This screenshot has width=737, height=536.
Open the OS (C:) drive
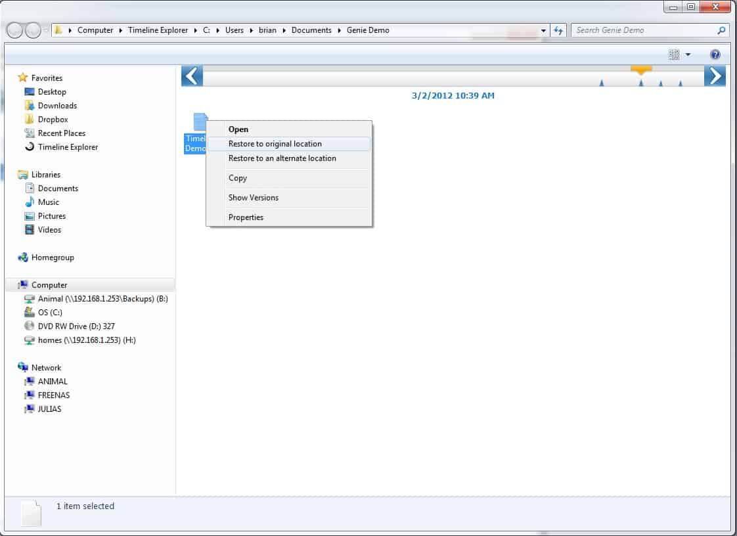tap(49, 312)
